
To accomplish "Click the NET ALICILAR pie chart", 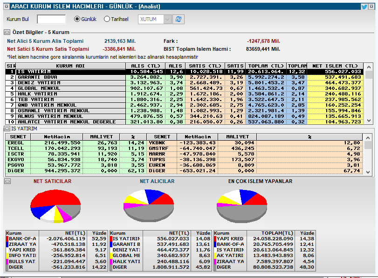I will click(149, 205).
